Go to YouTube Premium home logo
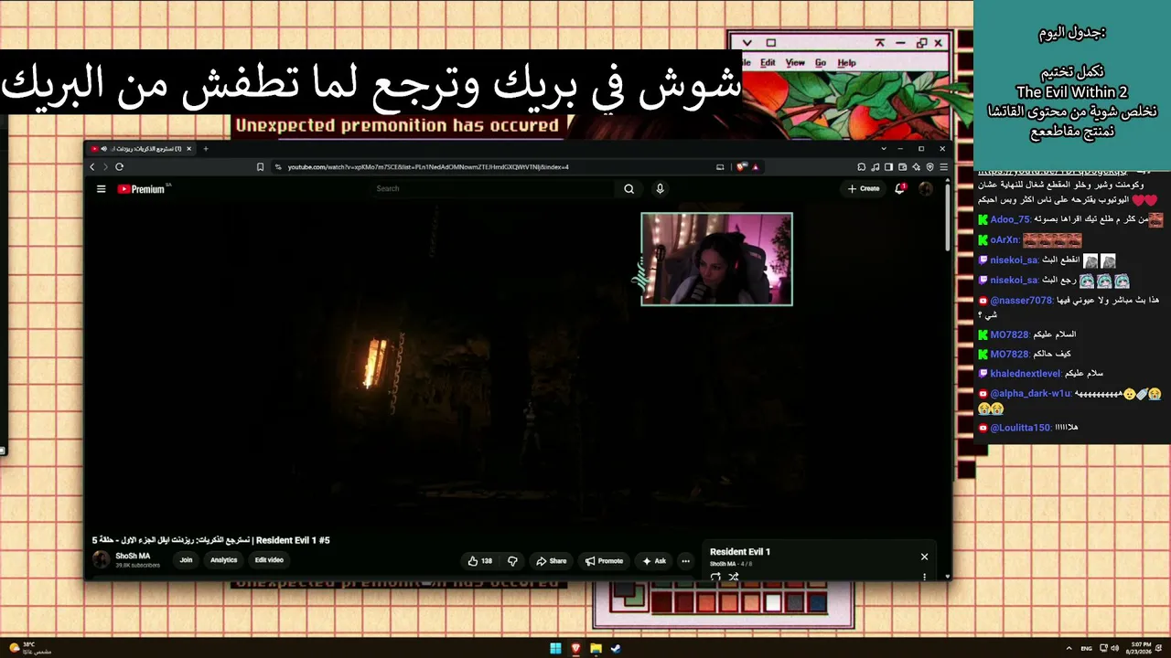1171x658 pixels. click(142, 189)
